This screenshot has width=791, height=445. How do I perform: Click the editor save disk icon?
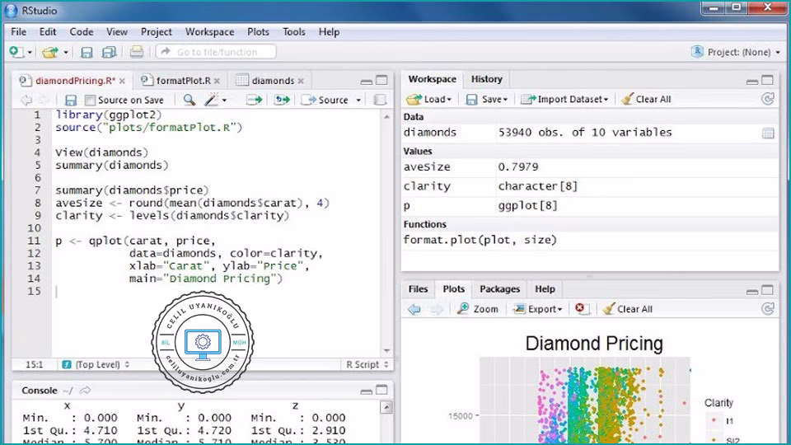point(71,100)
